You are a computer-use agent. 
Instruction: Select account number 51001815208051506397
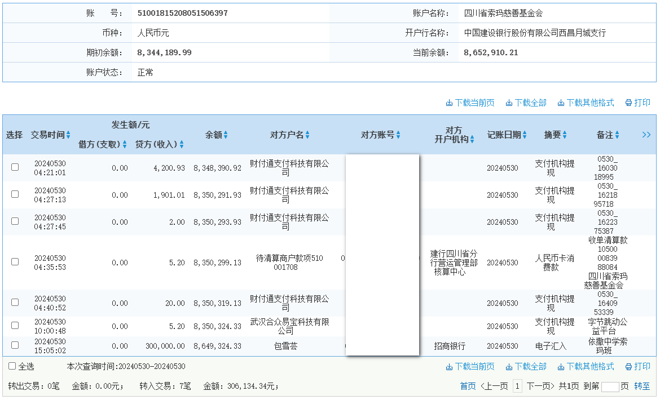(182, 13)
